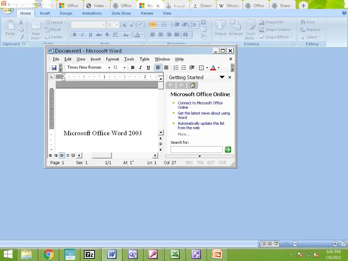
Task: Click the zoom in plus on PowerPoint slider
Action: click(335, 244)
